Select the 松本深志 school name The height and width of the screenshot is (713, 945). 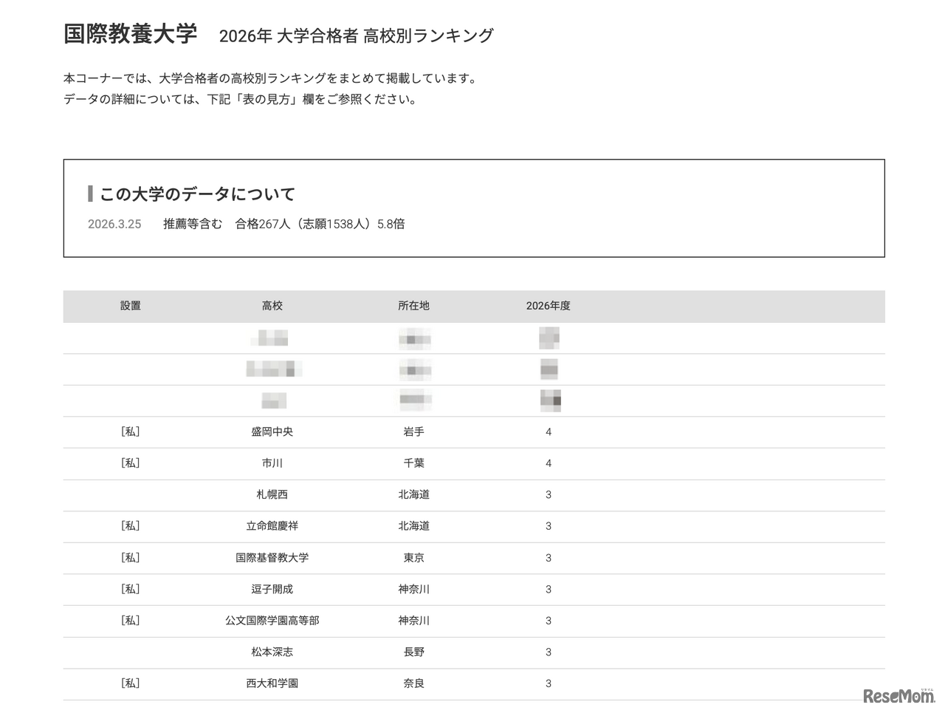click(272, 652)
